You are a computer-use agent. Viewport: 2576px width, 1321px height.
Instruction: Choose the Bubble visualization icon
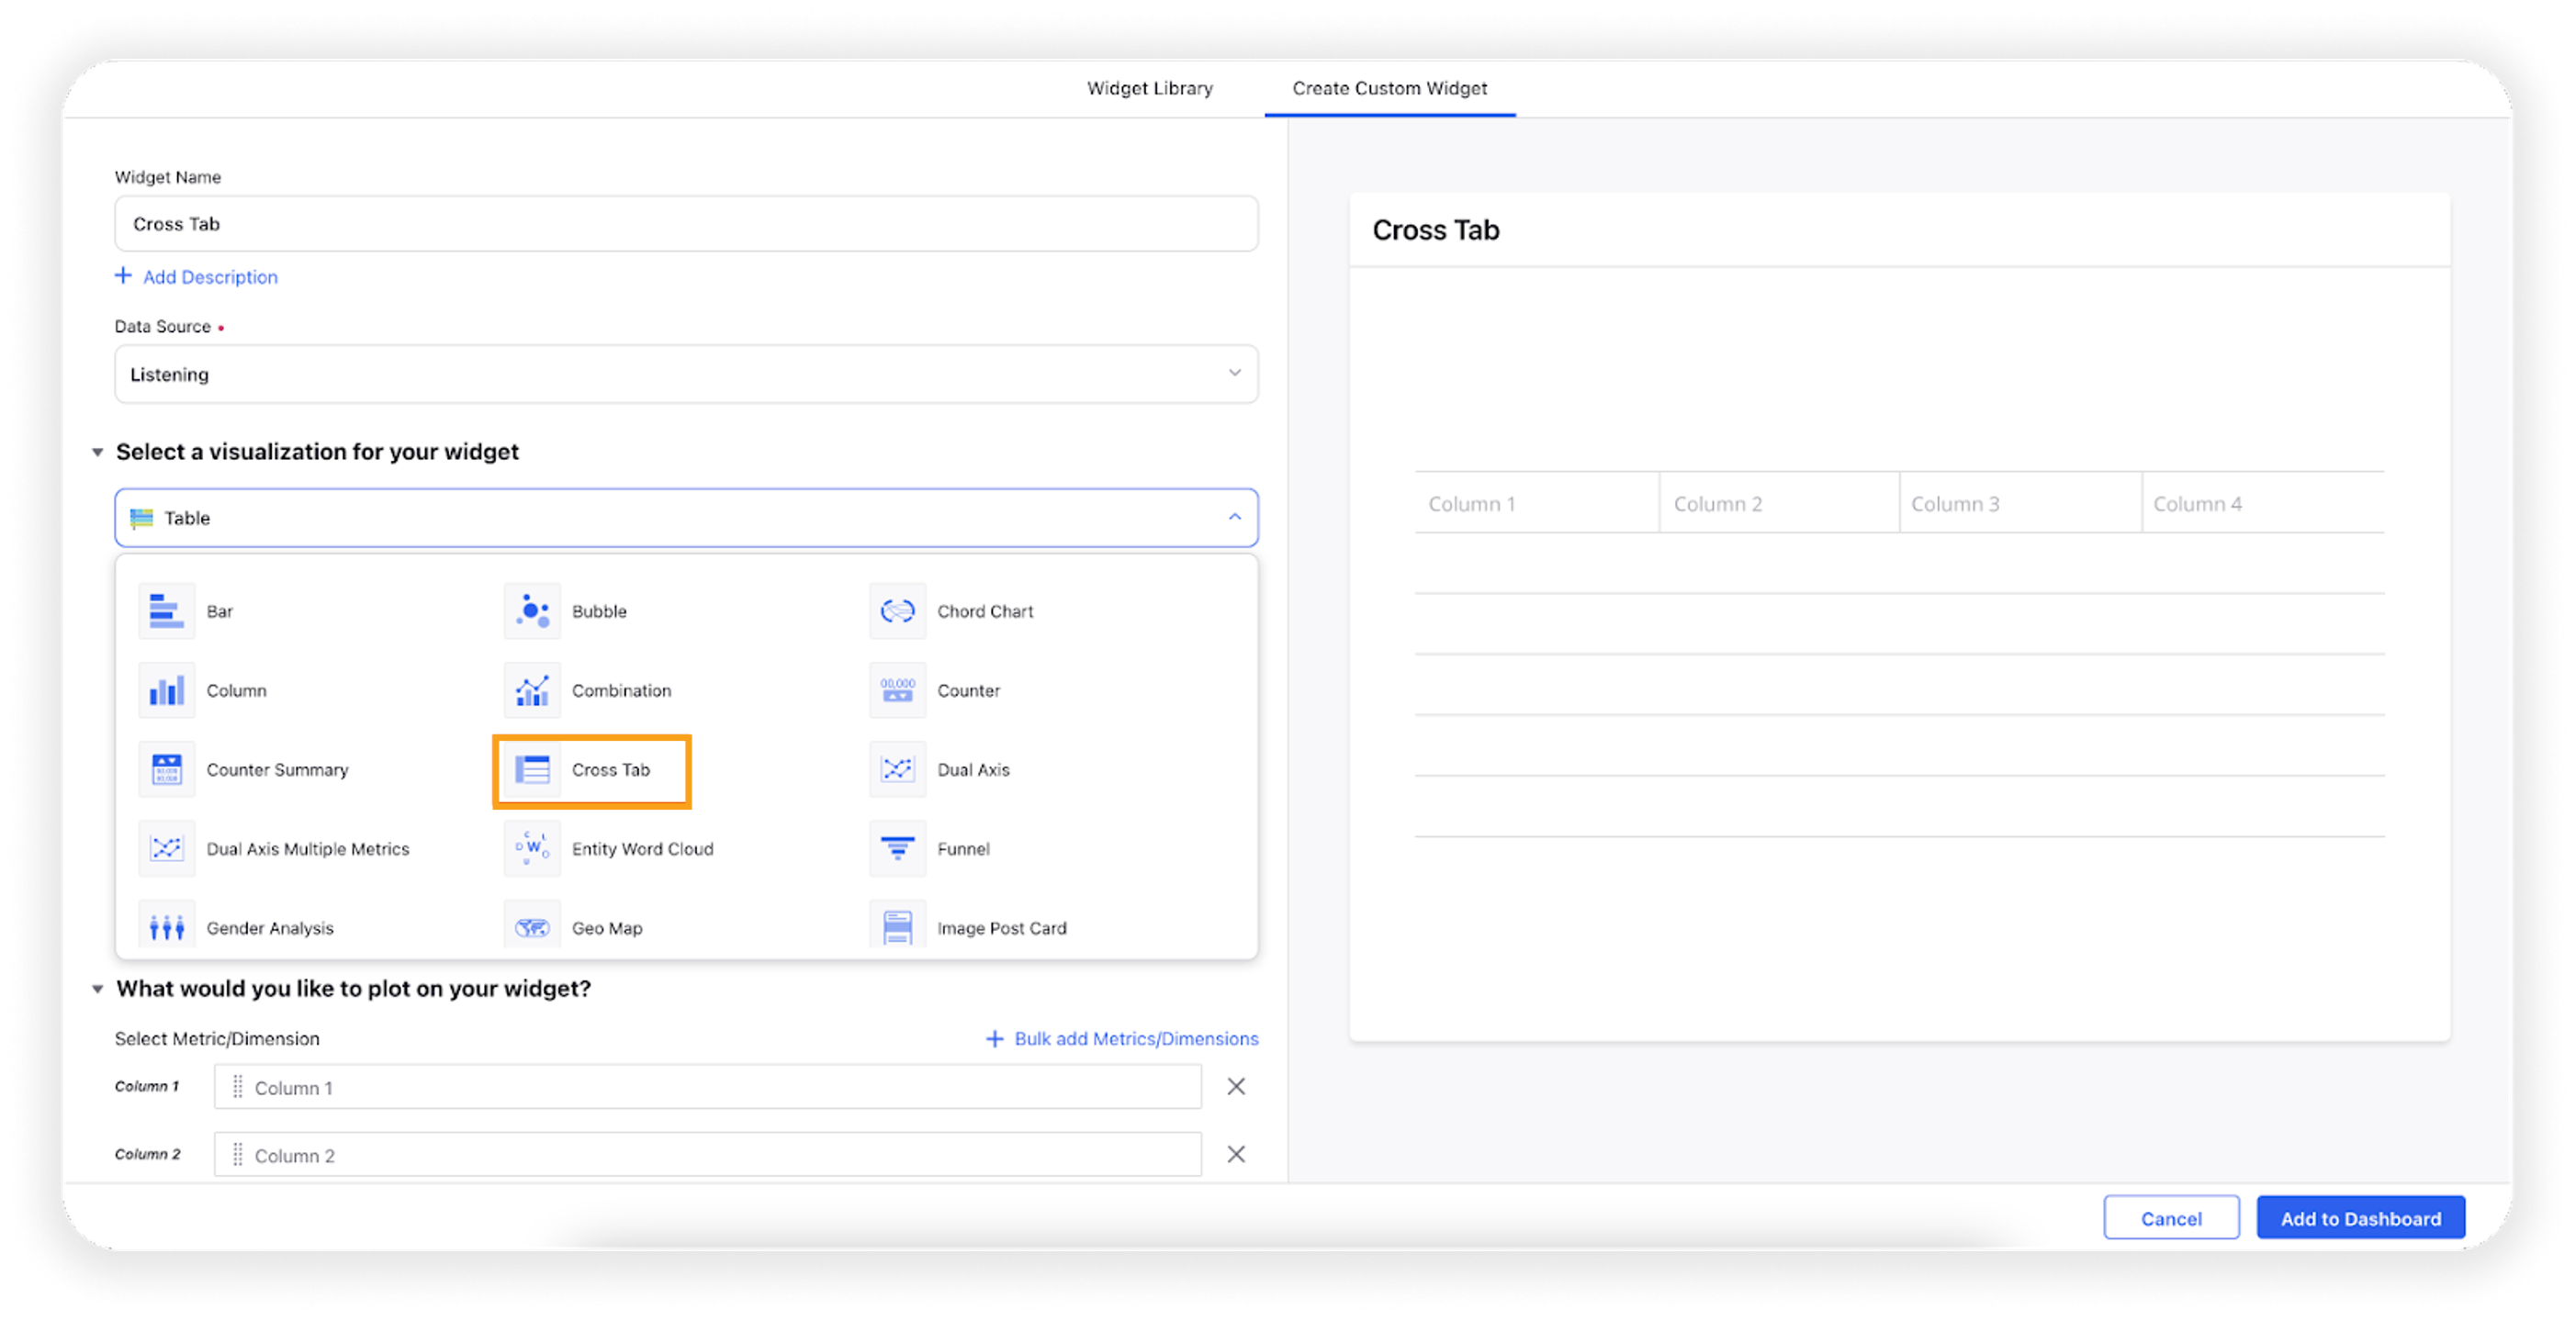(x=532, y=610)
